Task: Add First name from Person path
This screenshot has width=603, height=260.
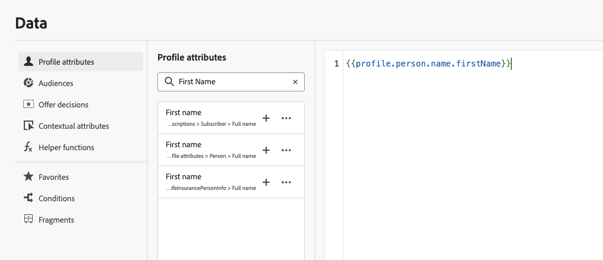Action: (x=266, y=150)
